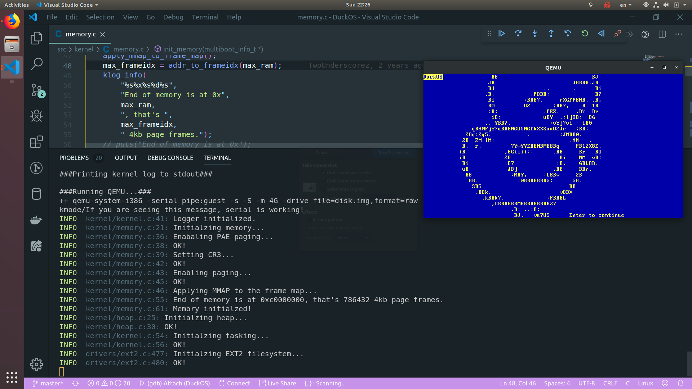Open Source Control view with badge
Image resolution: width=692 pixels, height=389 pixels.
(36, 90)
